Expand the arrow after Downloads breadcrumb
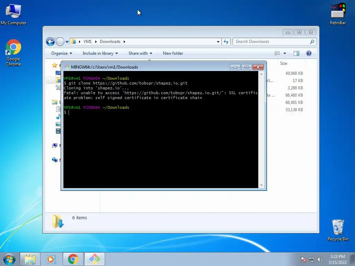The image size is (355, 266). click(124, 42)
